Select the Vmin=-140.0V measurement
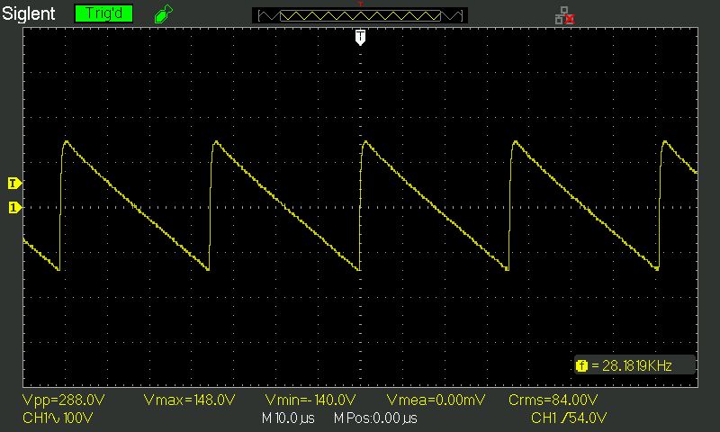 point(312,400)
